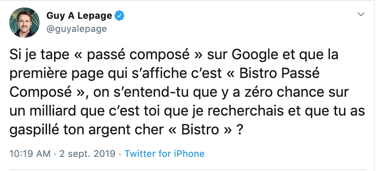Click the phrase « passé composé »
Screen dimensions: 376x171
point(140,55)
